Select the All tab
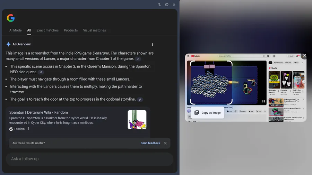 tap(29, 30)
